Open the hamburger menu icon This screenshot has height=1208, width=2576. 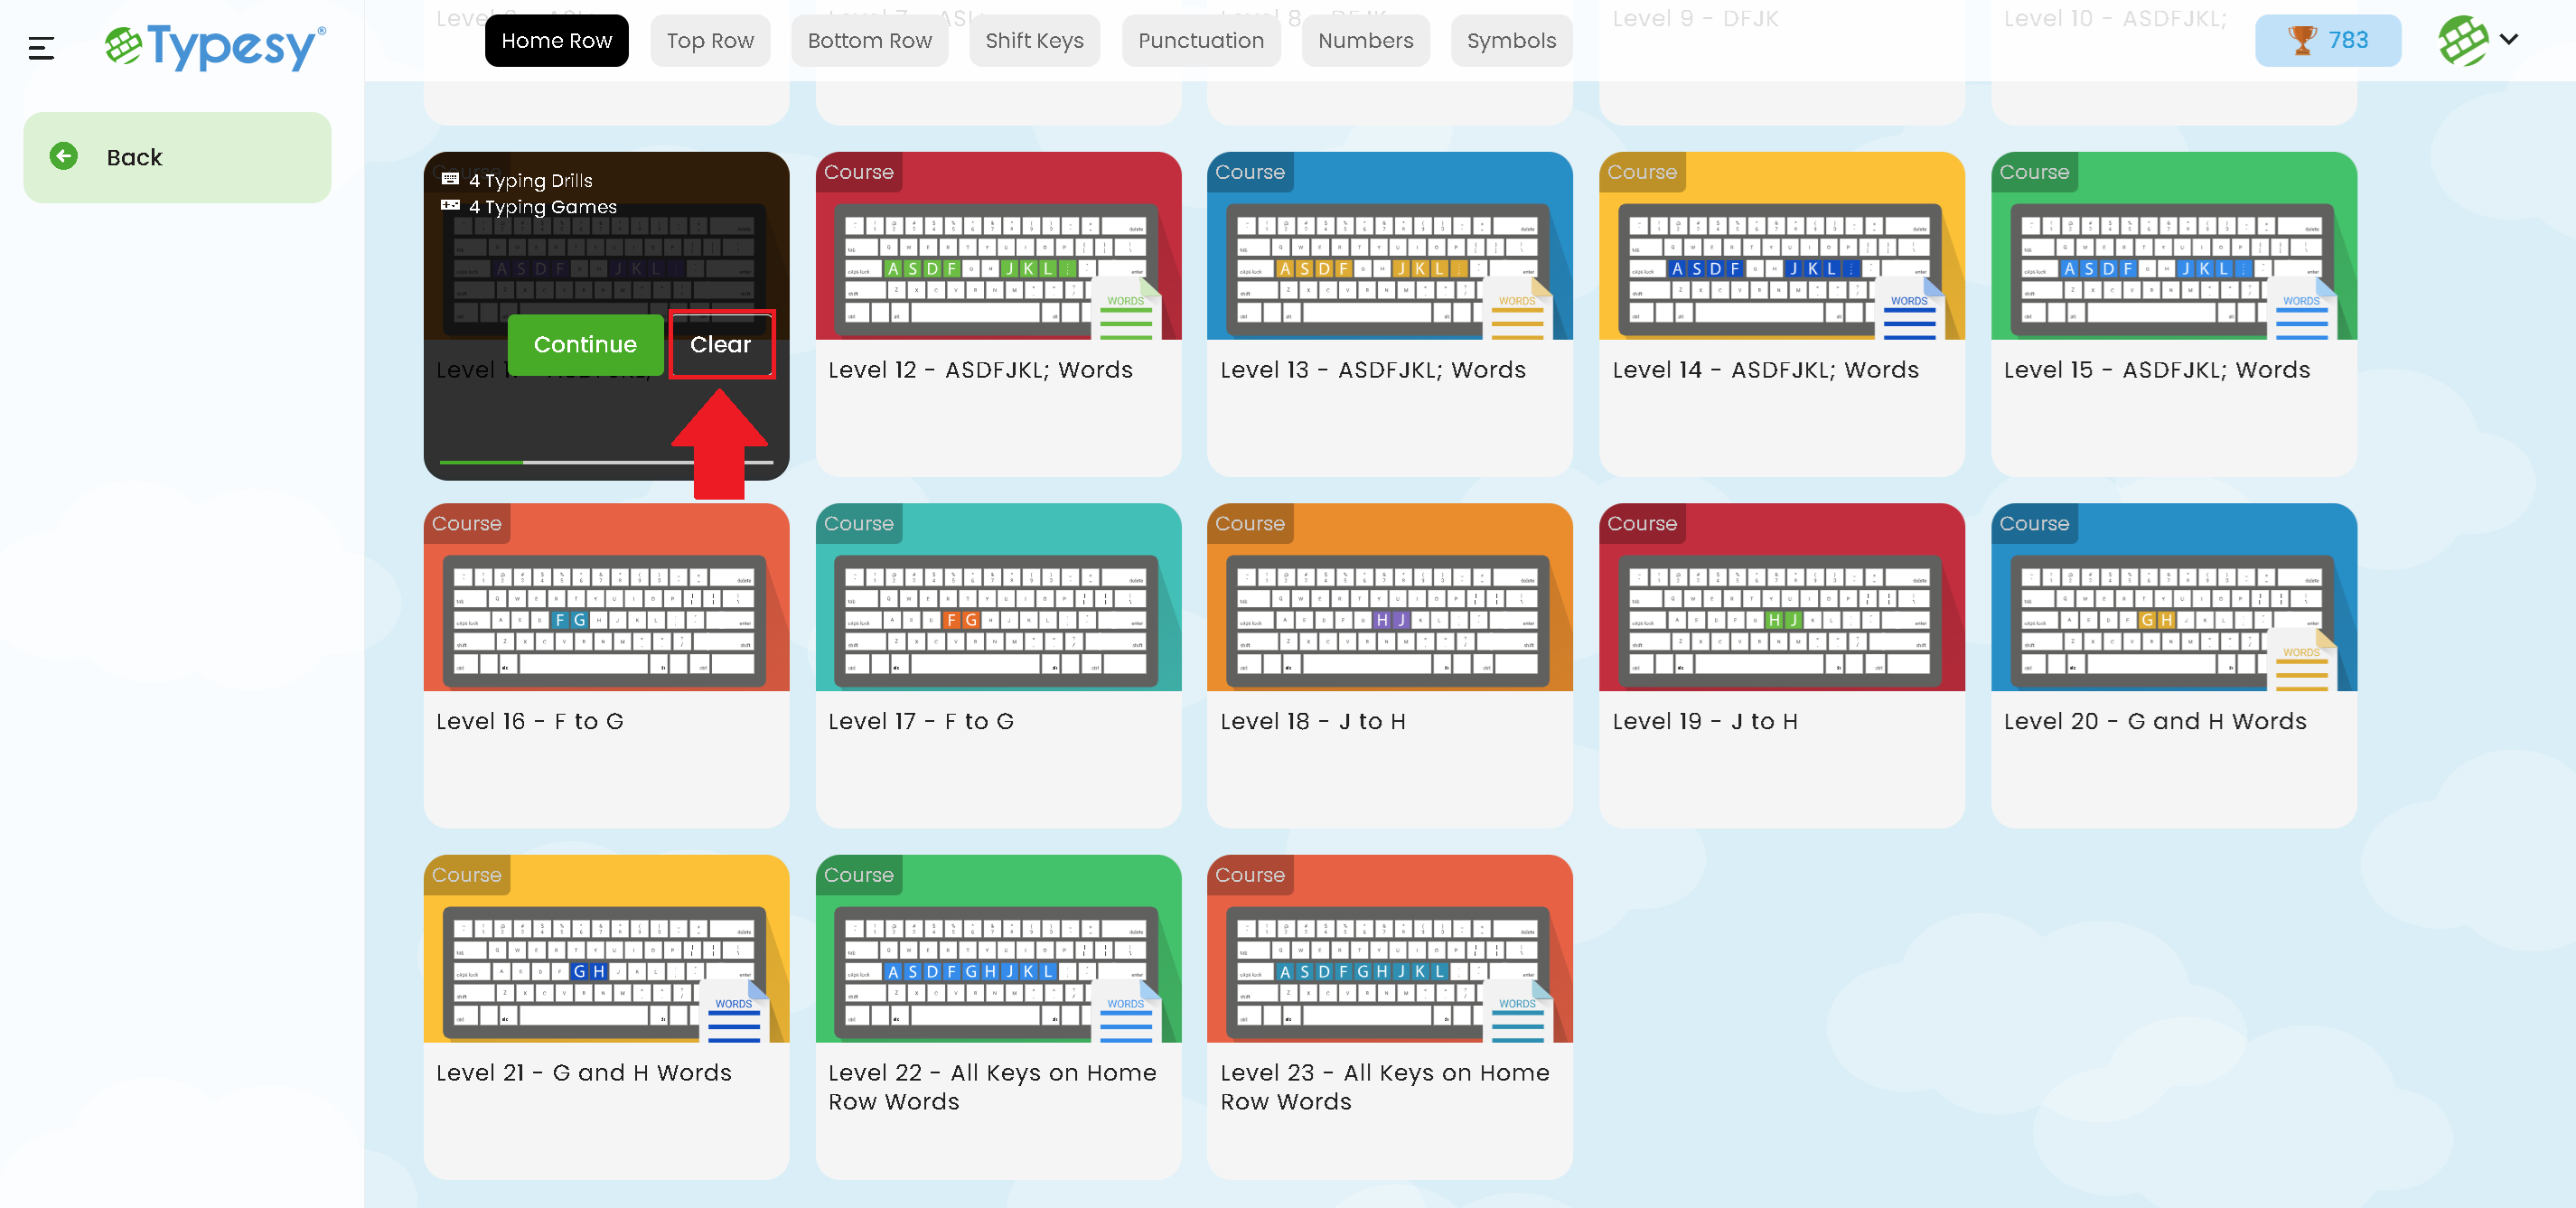[41, 47]
